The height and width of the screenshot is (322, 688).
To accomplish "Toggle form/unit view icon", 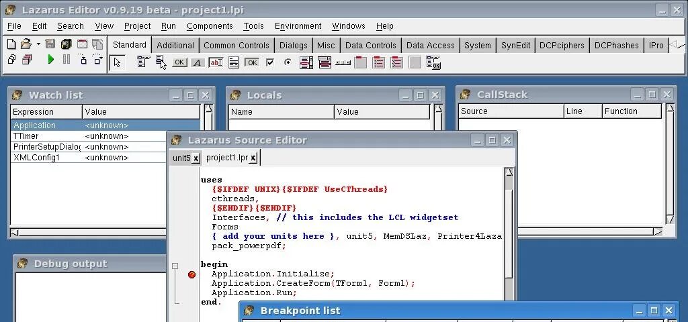I will coord(97,44).
